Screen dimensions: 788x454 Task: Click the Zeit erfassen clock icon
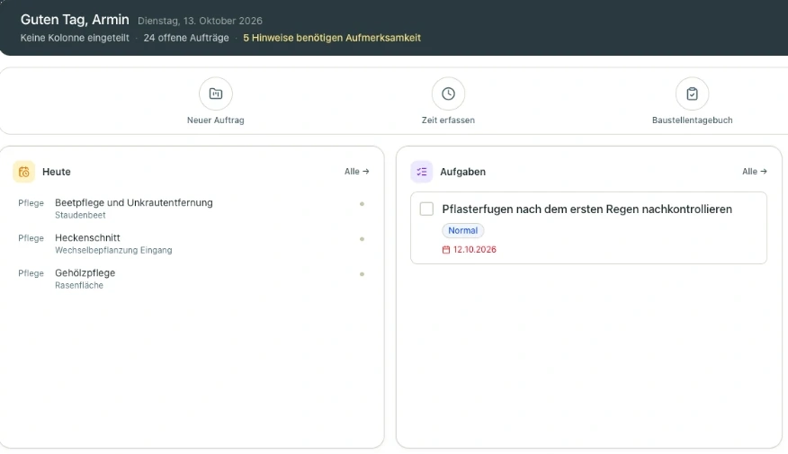448,93
